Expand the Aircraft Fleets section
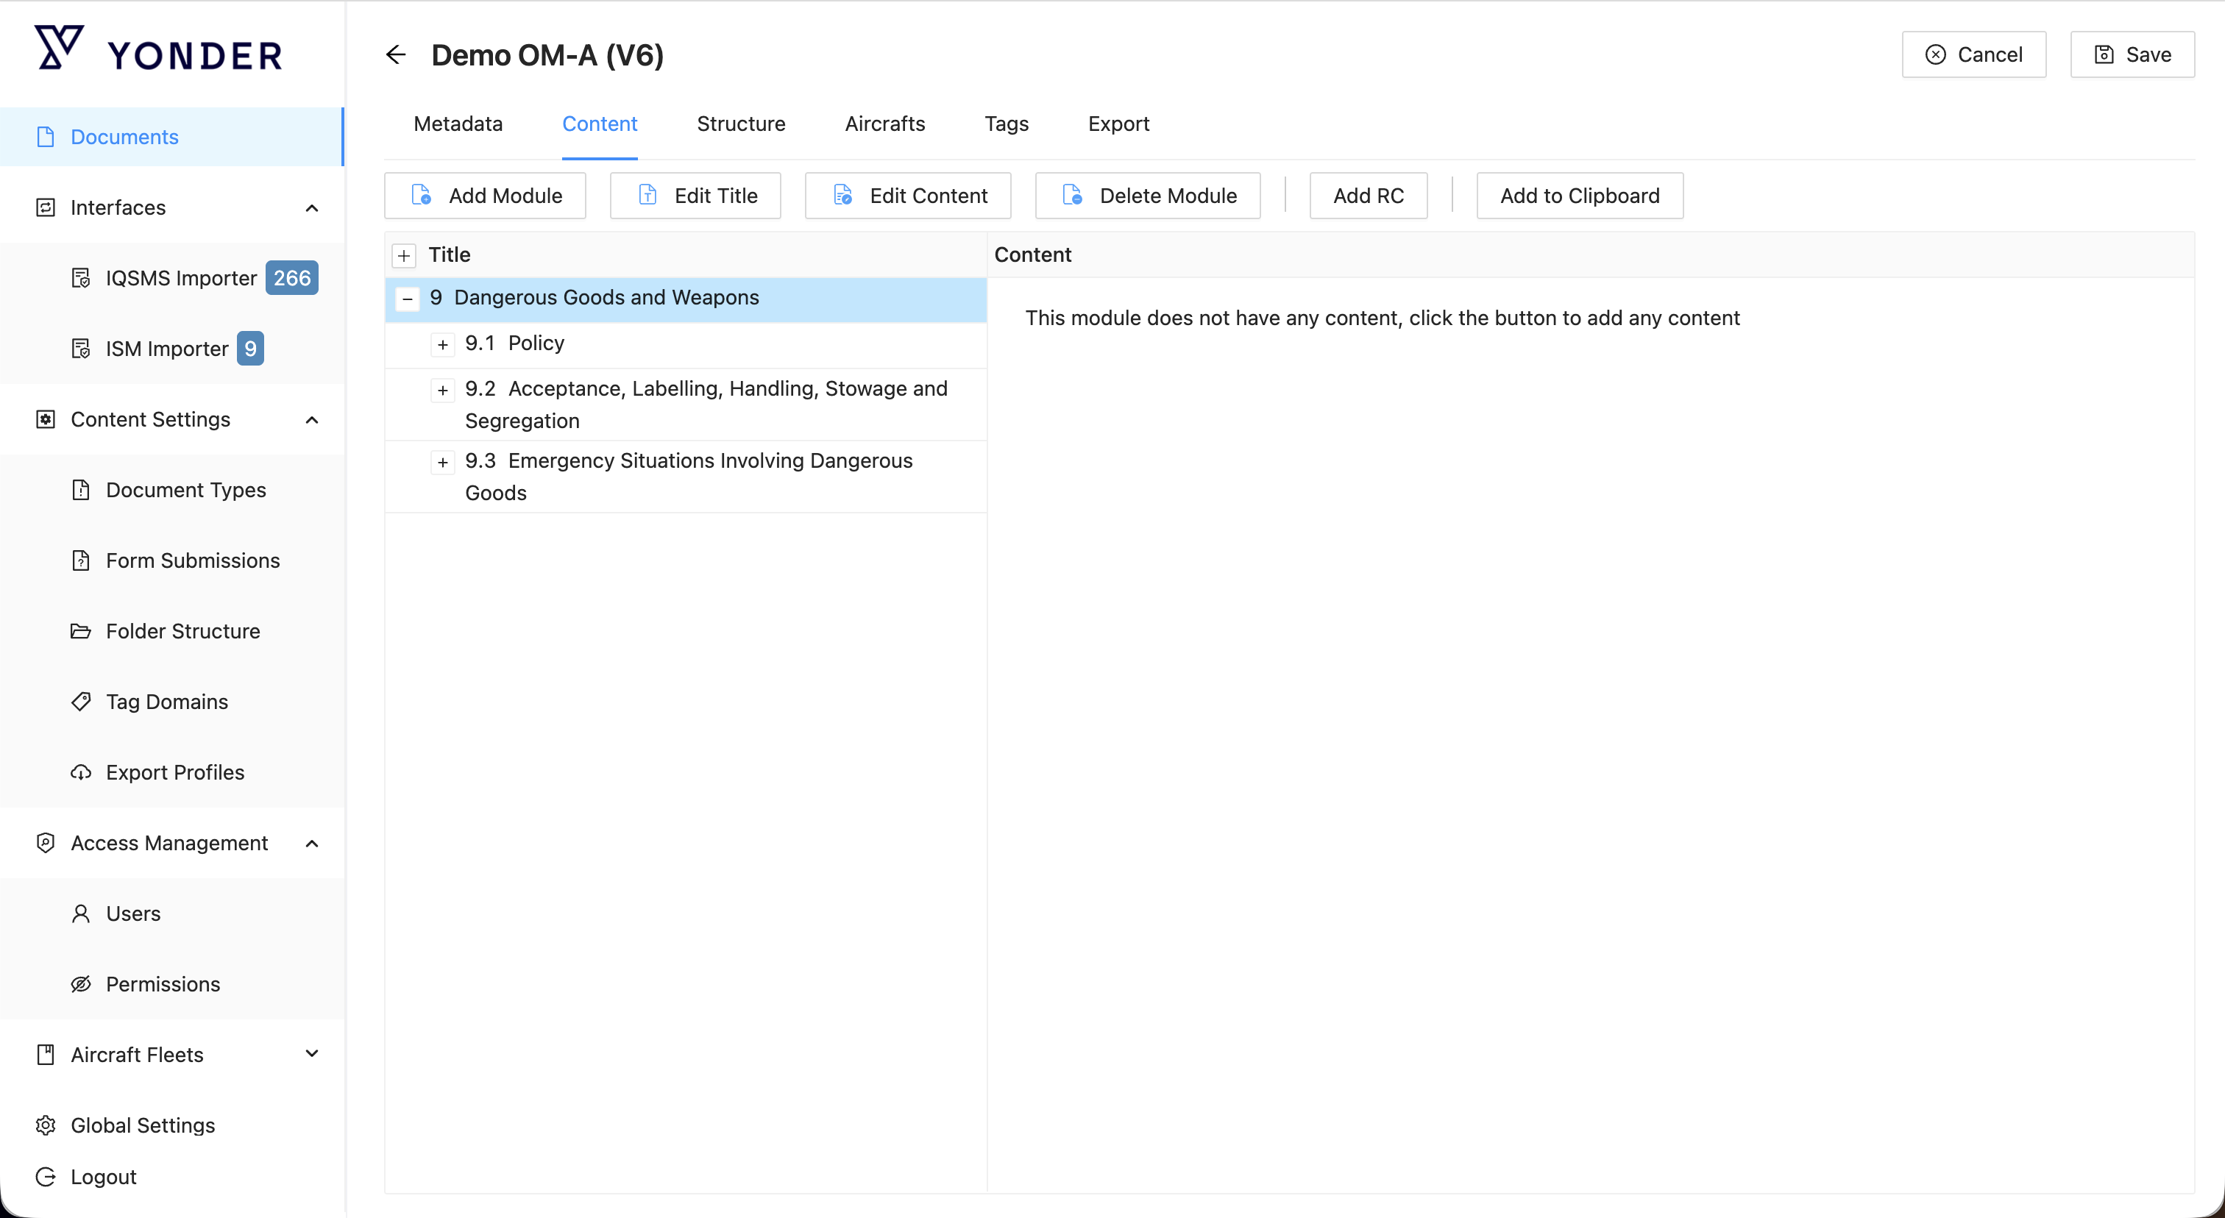This screenshot has height=1218, width=2225. click(x=312, y=1054)
